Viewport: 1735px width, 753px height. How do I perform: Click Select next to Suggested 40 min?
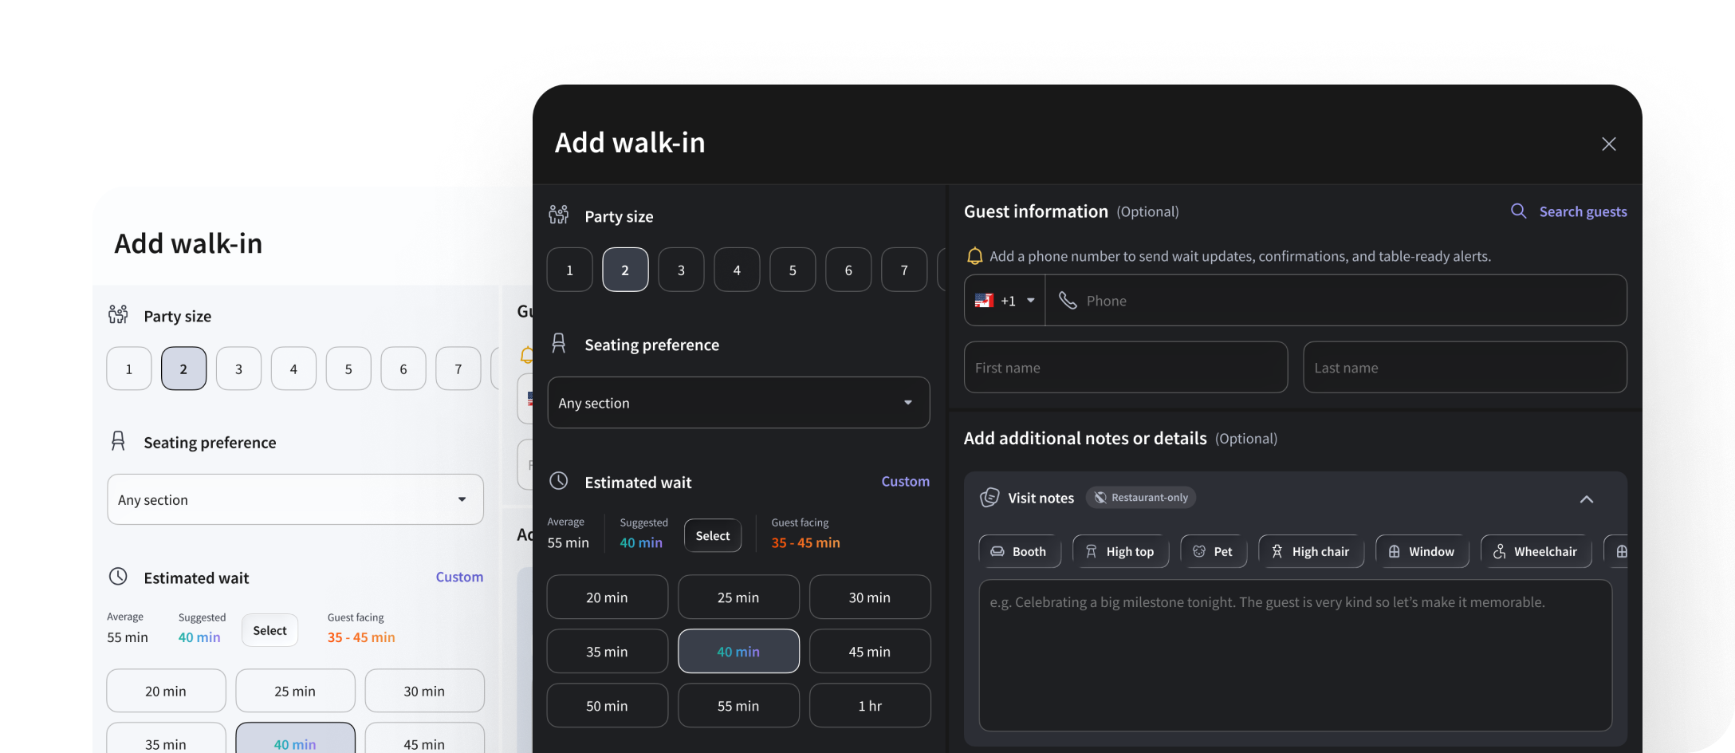712,535
